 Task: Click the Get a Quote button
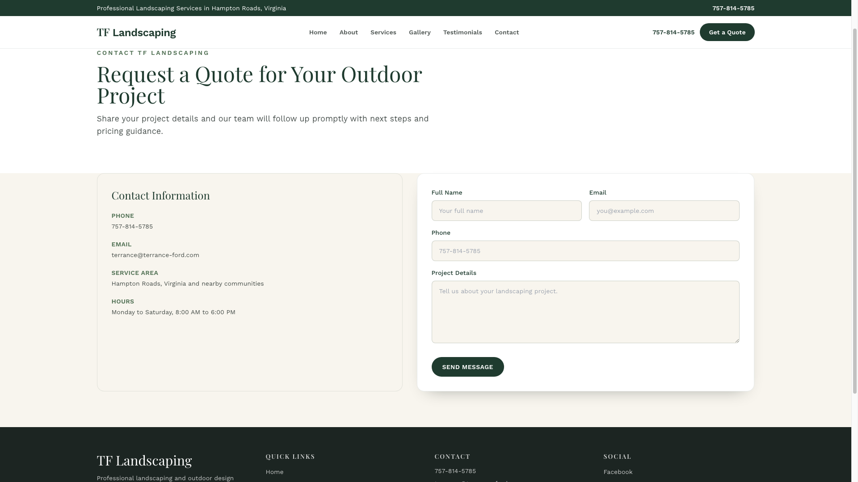(x=727, y=32)
